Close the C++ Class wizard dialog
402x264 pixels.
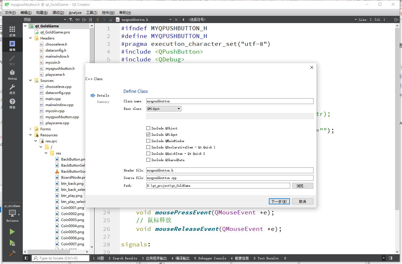point(312,67)
